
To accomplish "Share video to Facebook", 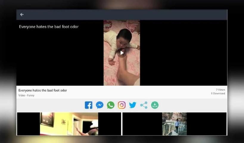I will (88, 105).
